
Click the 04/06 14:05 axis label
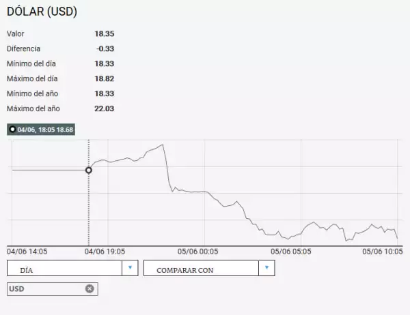pyautogui.click(x=27, y=252)
